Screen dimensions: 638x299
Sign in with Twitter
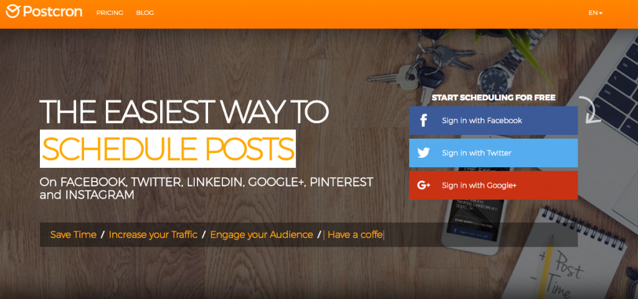point(493,153)
